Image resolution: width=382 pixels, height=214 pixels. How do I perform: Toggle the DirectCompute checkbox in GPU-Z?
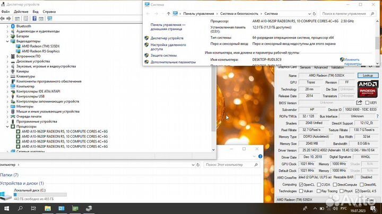[335, 185]
